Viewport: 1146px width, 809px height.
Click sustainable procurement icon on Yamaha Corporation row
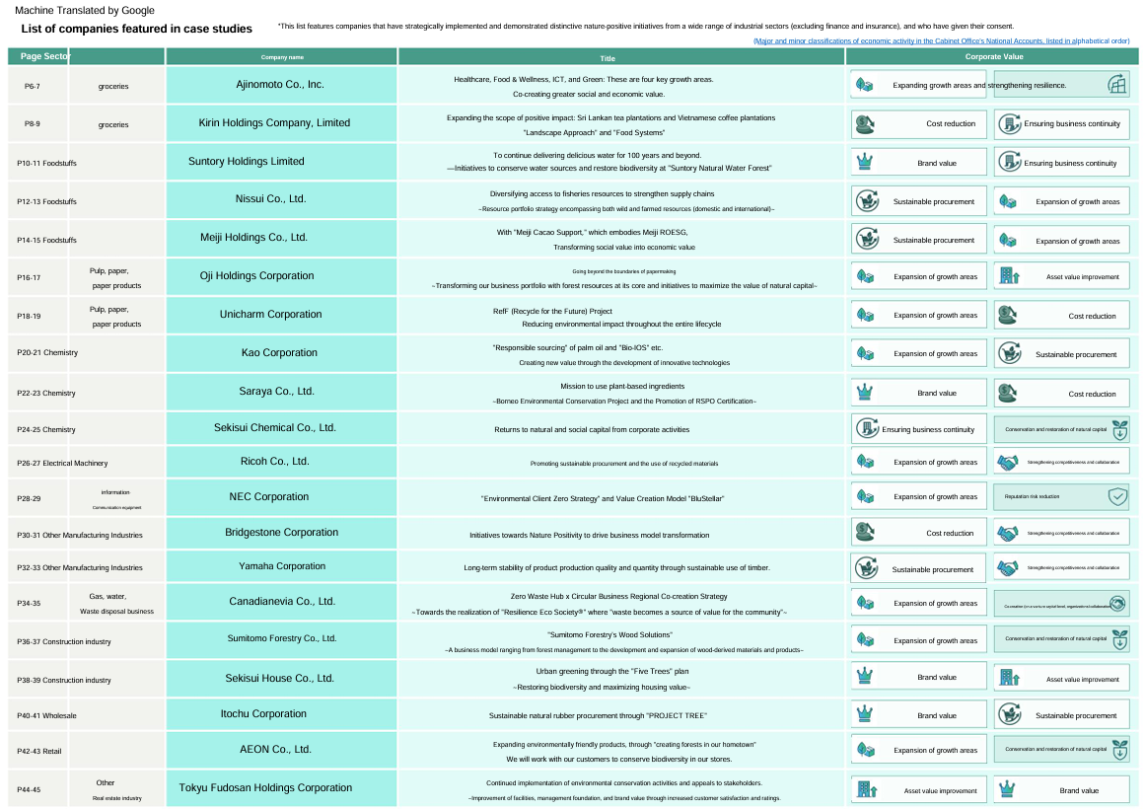click(865, 566)
